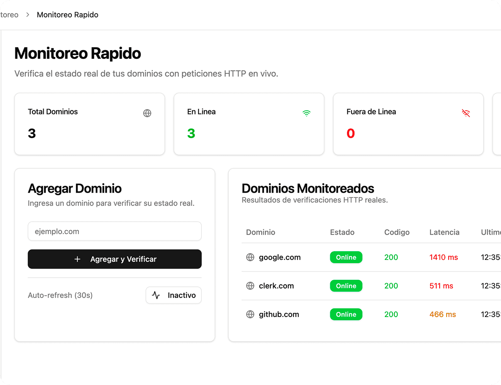Click the Dominio column header
The width and height of the screenshot is (501, 385).
261,232
